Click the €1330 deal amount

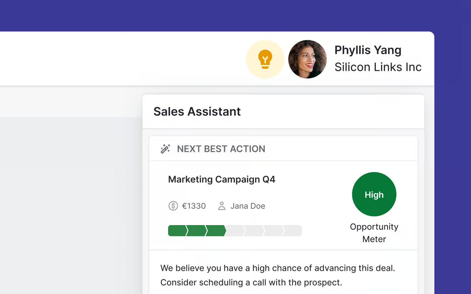(x=194, y=206)
